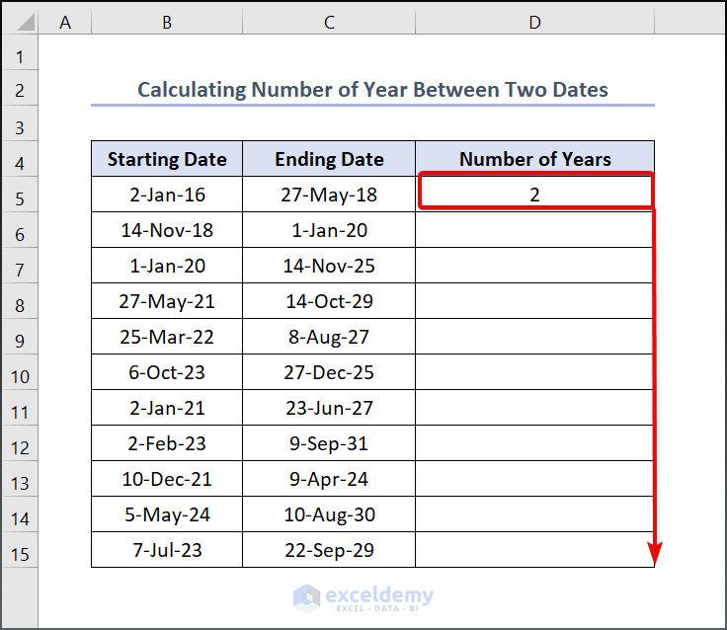The height and width of the screenshot is (630, 727).
Task: Select row 2 header
Action: [x=20, y=90]
